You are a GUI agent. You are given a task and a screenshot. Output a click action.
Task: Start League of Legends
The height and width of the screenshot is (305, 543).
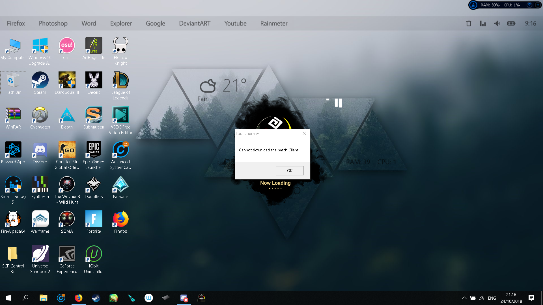120,80
